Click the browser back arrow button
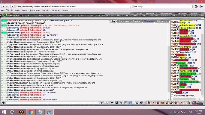 [x=3, y=6]
